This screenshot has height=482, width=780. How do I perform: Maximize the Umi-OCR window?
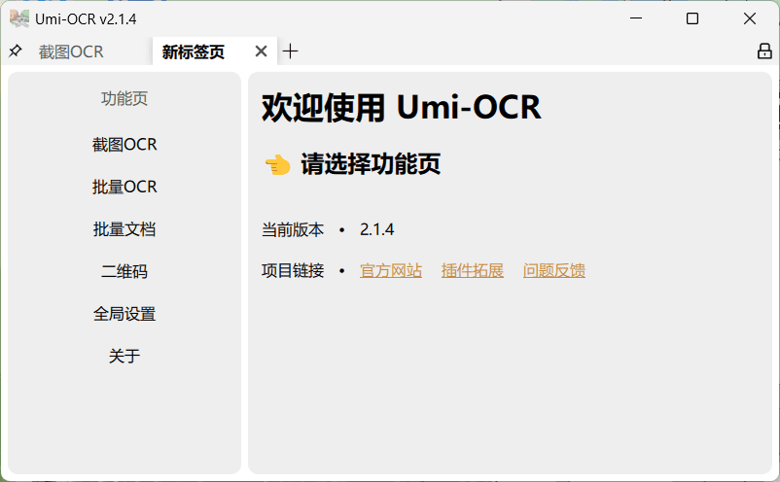692,18
